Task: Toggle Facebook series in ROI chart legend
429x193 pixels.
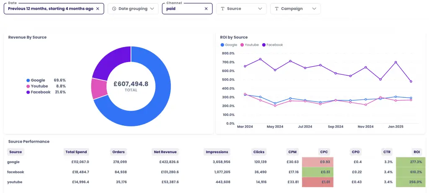Action: point(272,45)
